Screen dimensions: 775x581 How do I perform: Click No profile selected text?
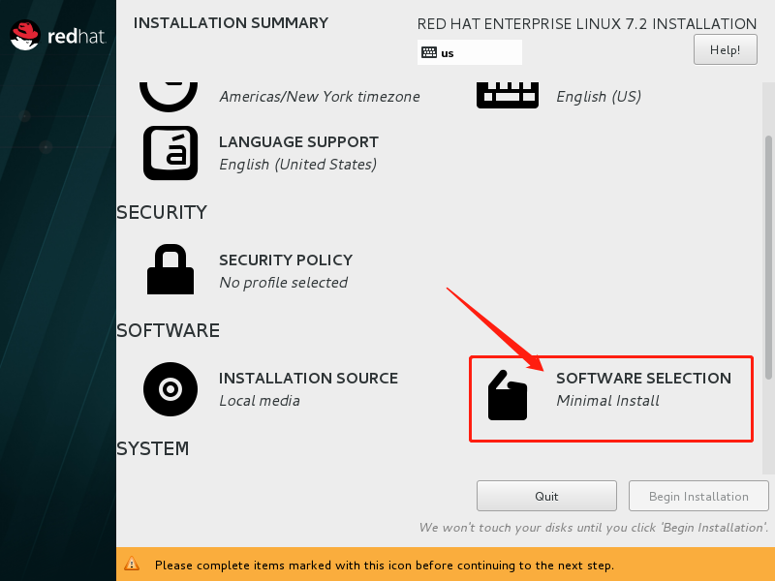(283, 283)
